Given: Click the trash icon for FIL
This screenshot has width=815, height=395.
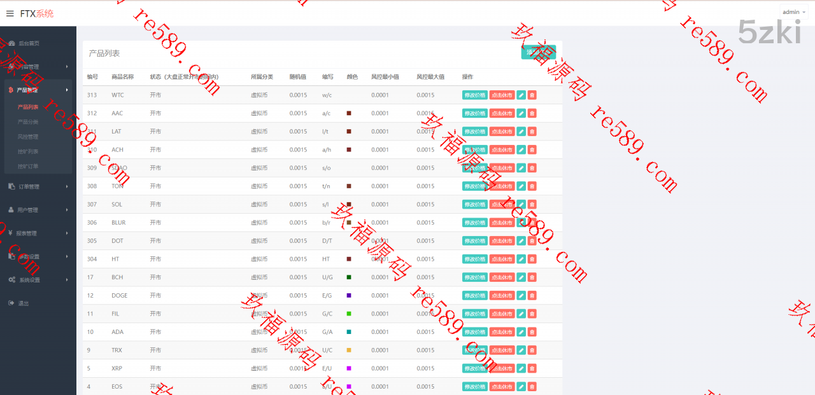Looking at the screenshot, I should (532, 314).
